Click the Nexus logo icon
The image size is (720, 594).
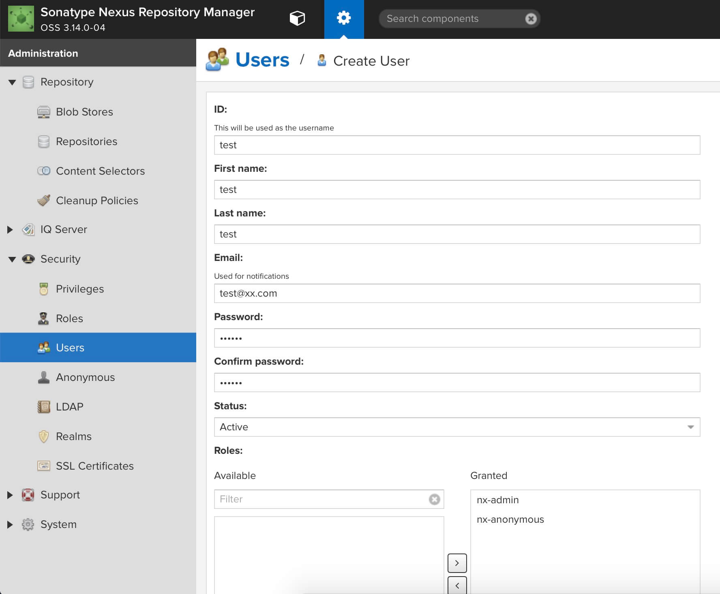coord(21,19)
